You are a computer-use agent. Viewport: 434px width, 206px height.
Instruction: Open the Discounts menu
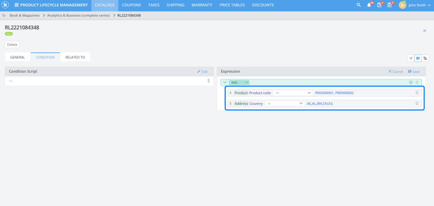click(x=263, y=5)
